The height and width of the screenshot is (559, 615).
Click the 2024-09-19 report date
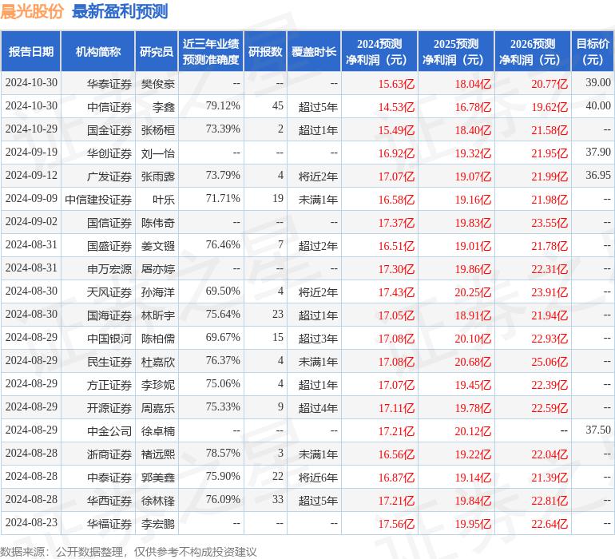[31, 152]
